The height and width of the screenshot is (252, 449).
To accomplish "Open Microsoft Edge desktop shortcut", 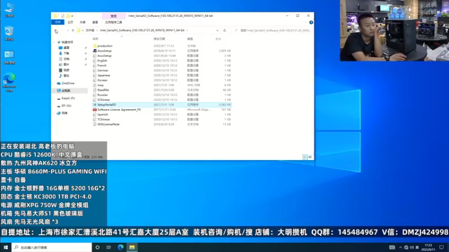I will [9, 82].
